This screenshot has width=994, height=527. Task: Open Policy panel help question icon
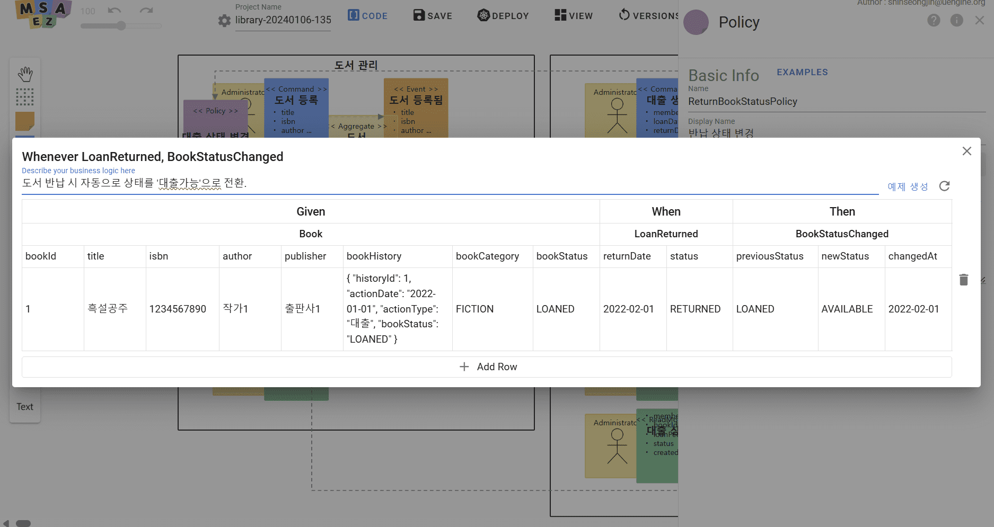point(934,20)
